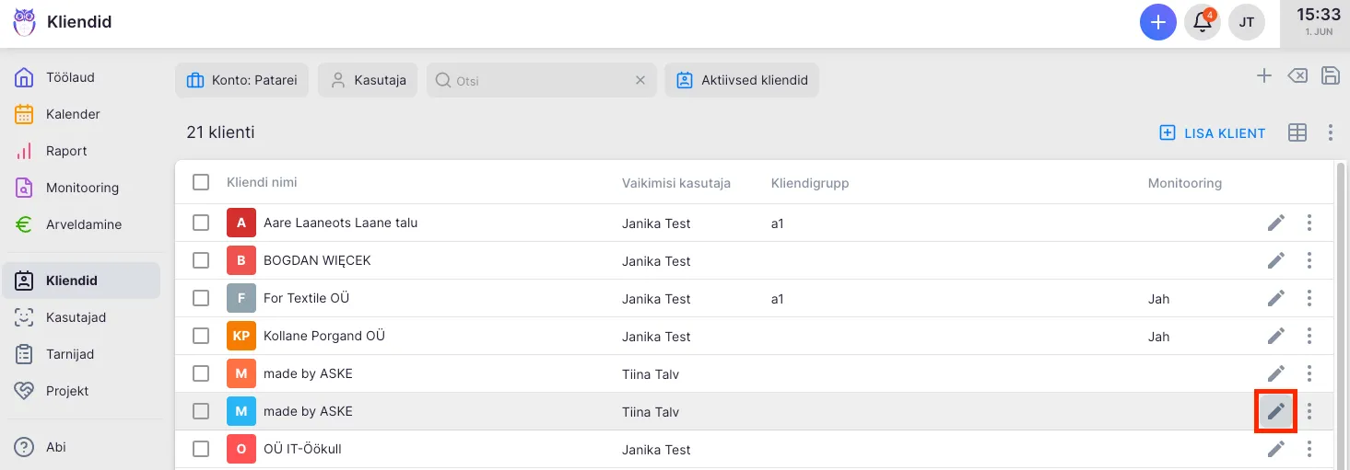Edit the Aare Laaneots Laane talu client
This screenshot has height=470, width=1350.
pos(1275,223)
